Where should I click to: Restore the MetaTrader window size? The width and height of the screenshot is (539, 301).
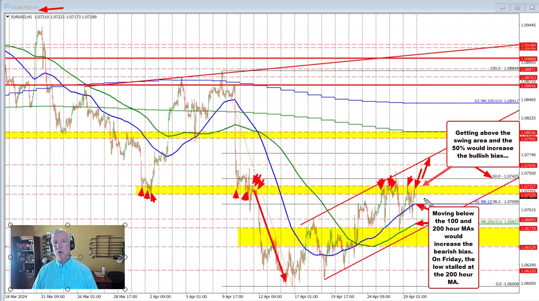coord(517,7)
